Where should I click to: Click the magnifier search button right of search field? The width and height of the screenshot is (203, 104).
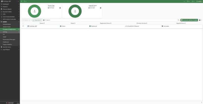pos(179,20)
